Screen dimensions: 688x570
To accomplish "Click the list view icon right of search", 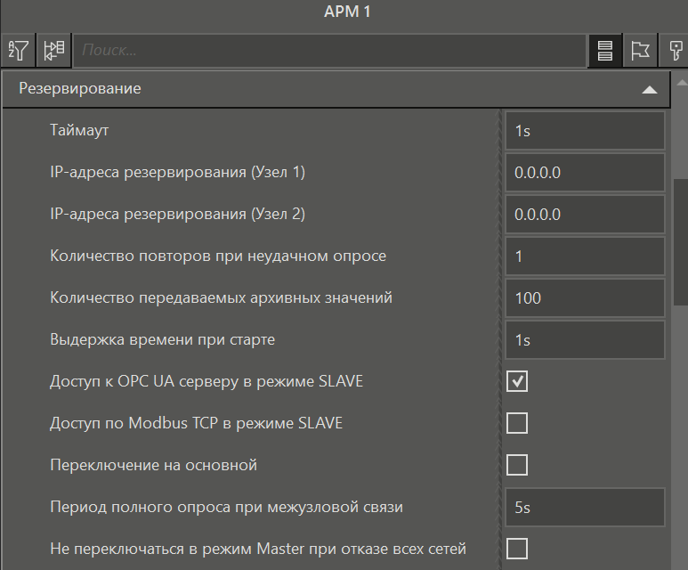I will point(604,51).
